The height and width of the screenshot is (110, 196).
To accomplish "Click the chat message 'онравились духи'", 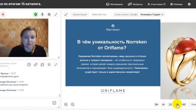I will coord(9,76).
